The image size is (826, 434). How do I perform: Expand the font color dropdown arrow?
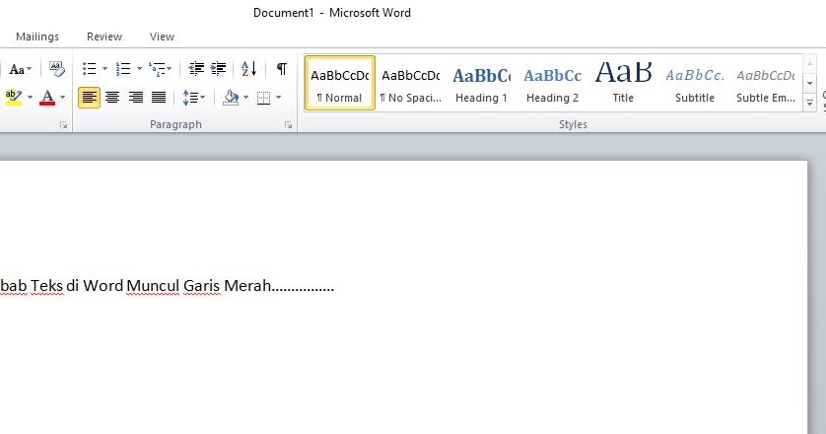(62, 97)
